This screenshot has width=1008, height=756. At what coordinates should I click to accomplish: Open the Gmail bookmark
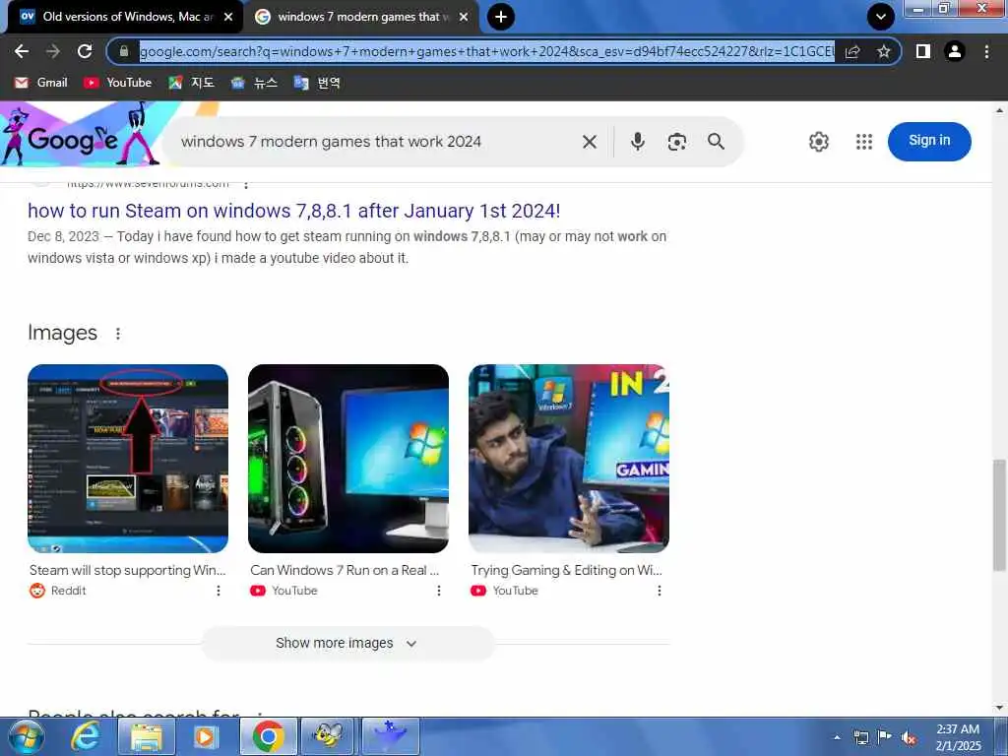pyautogui.click(x=41, y=83)
